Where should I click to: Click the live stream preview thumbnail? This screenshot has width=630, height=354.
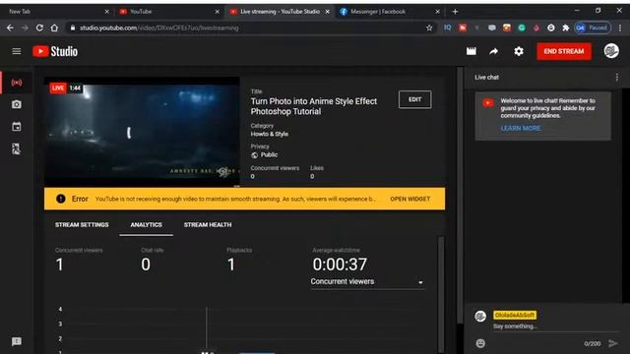tap(142, 132)
